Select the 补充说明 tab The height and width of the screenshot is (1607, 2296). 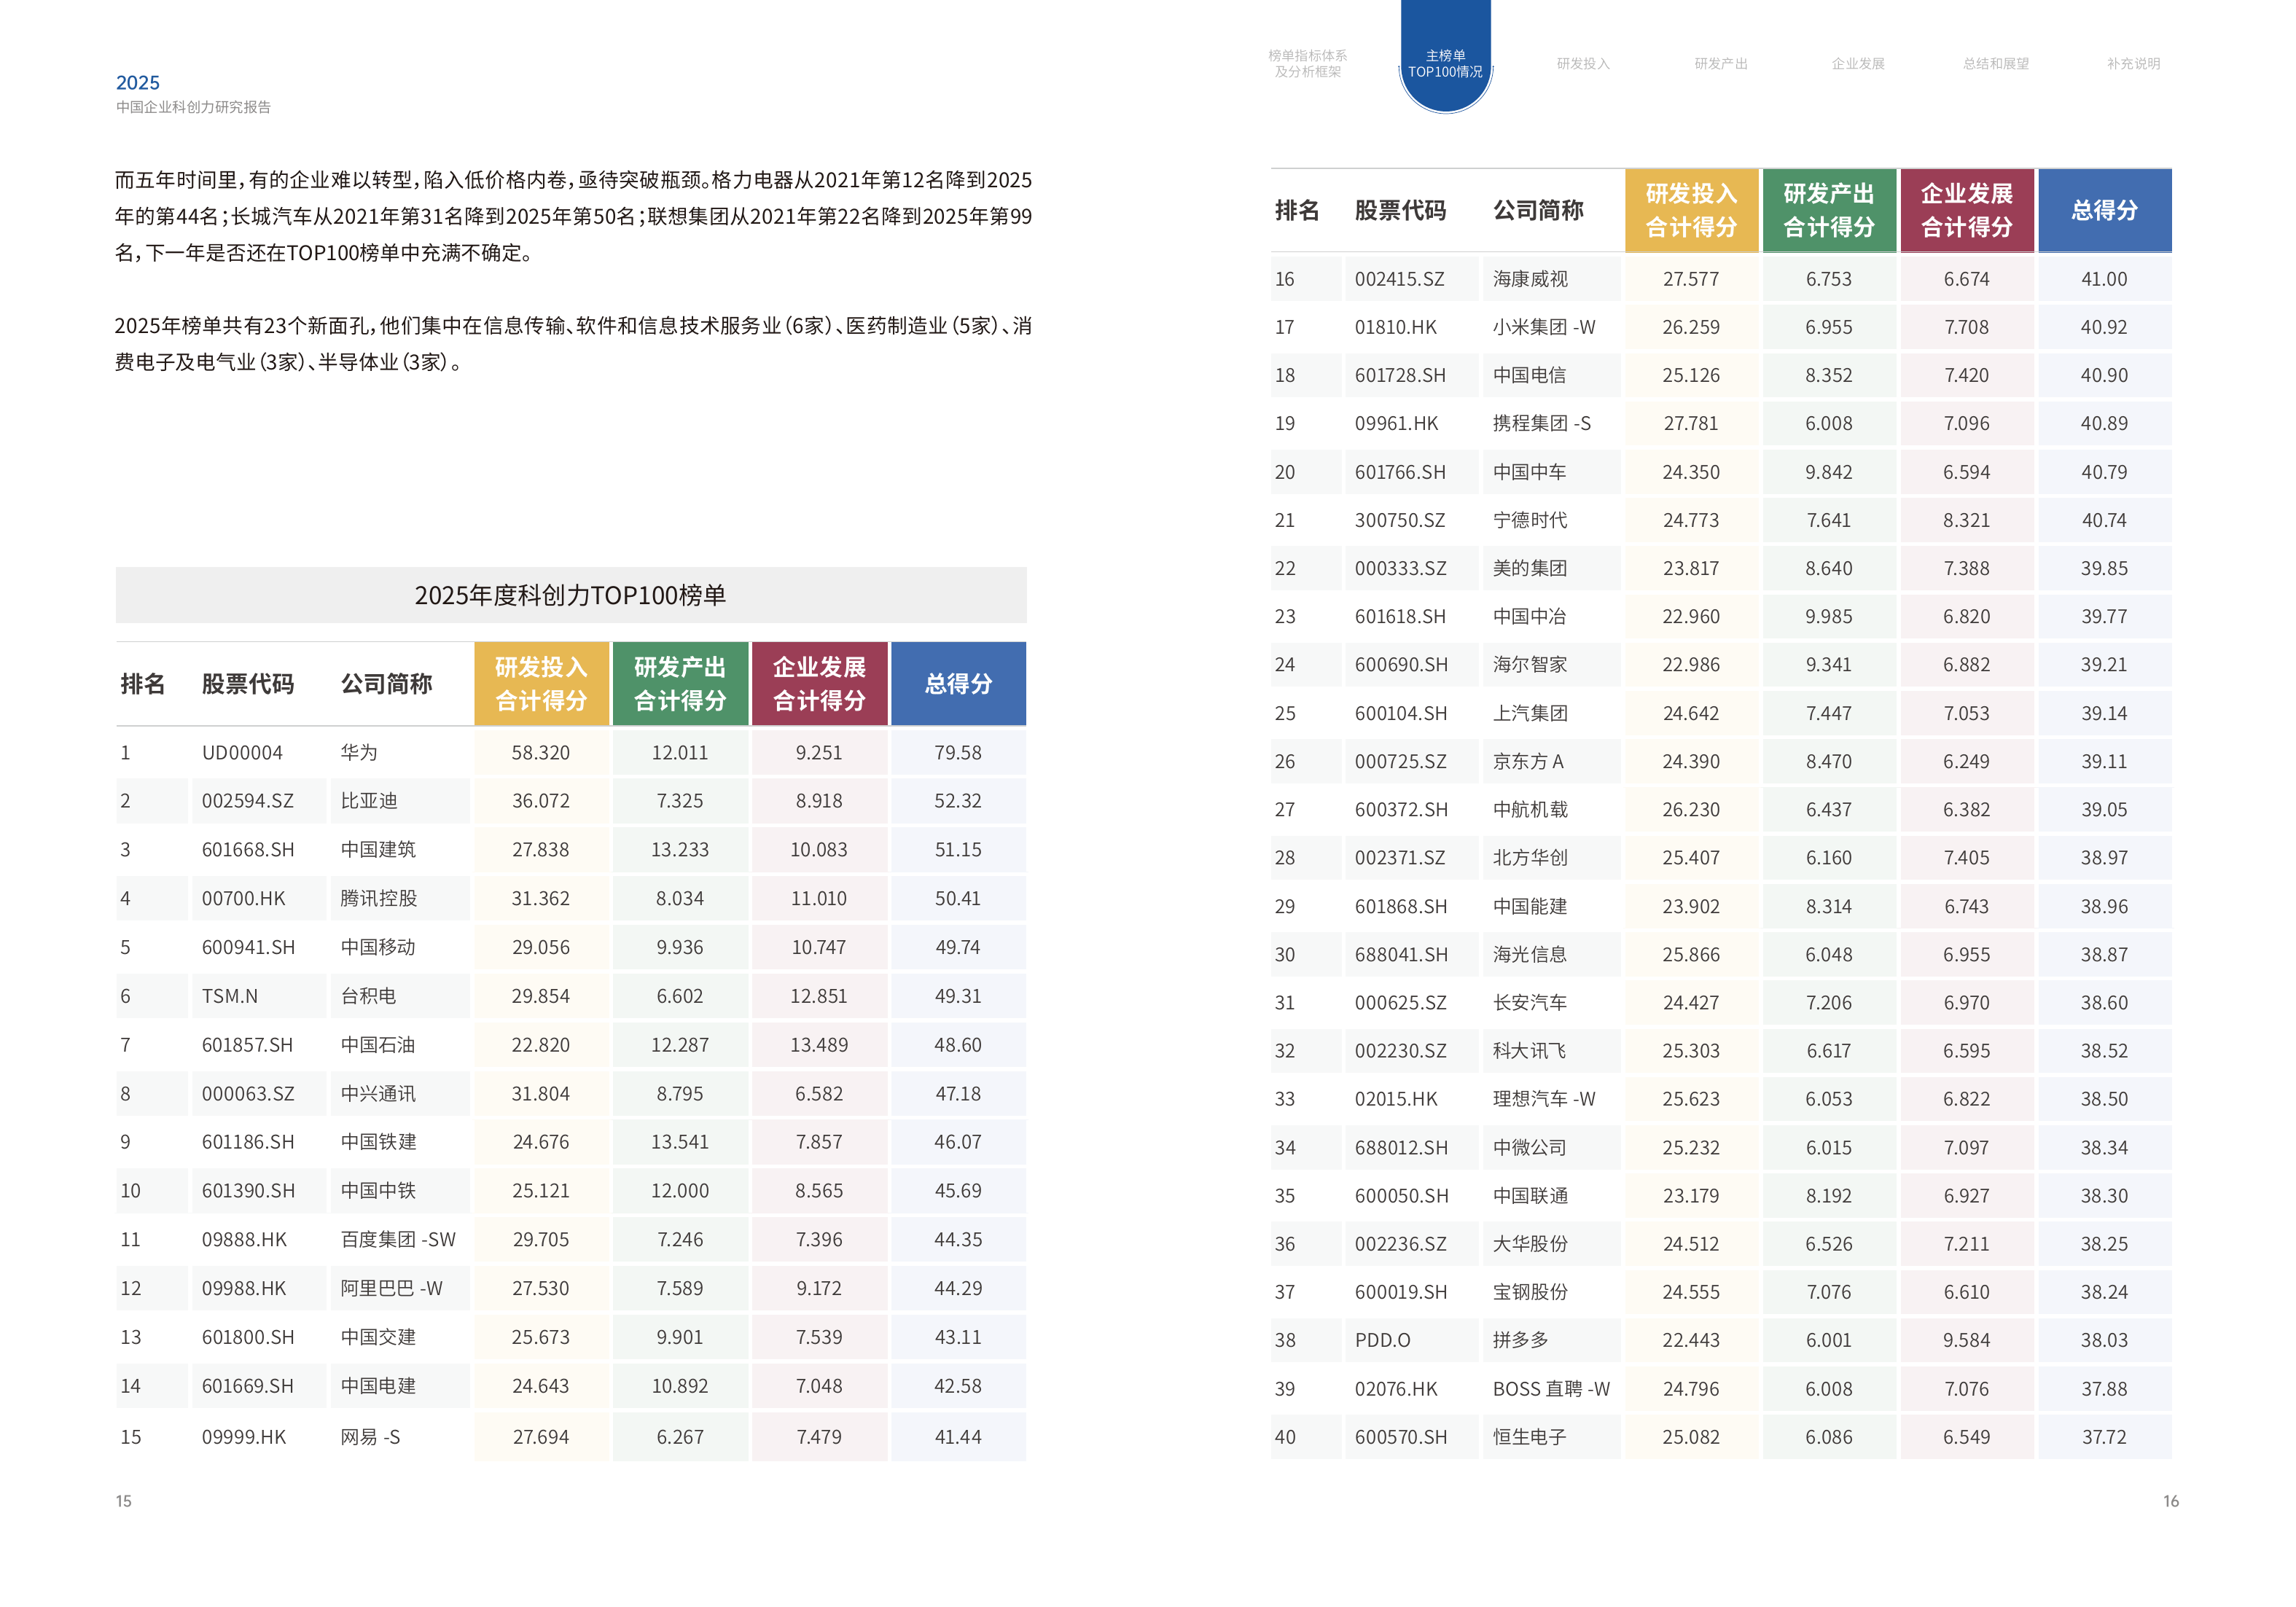pyautogui.click(x=2133, y=64)
